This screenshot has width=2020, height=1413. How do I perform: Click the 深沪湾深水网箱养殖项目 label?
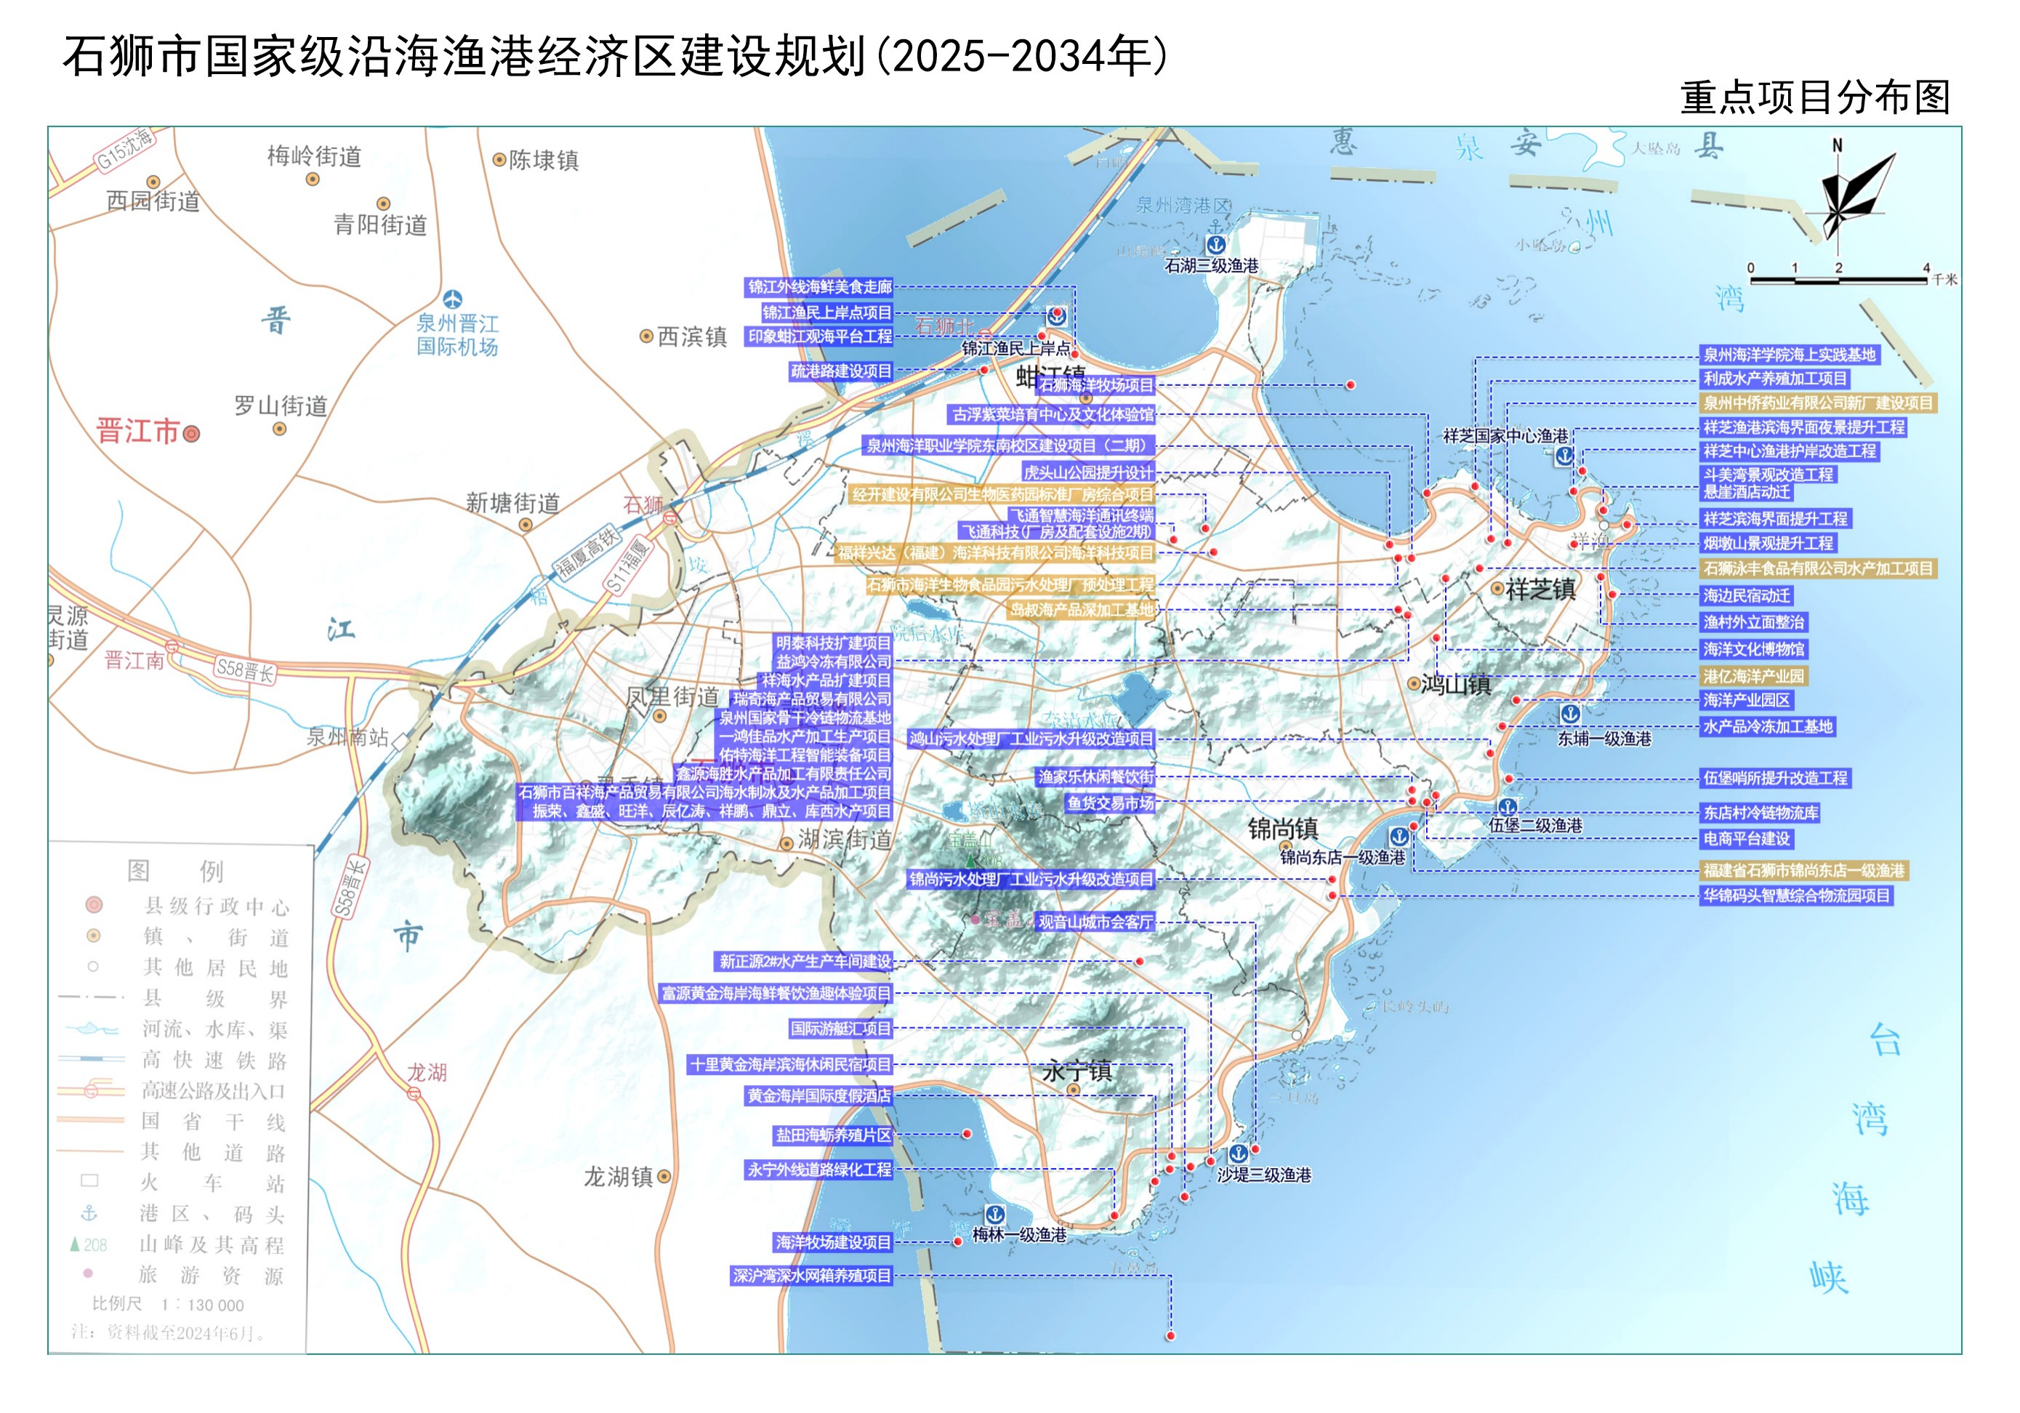click(x=812, y=1276)
